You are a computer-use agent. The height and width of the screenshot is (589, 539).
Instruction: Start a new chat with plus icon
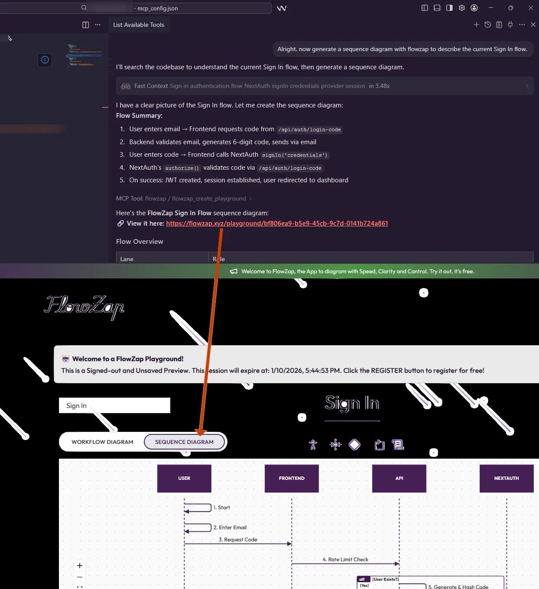476,25
